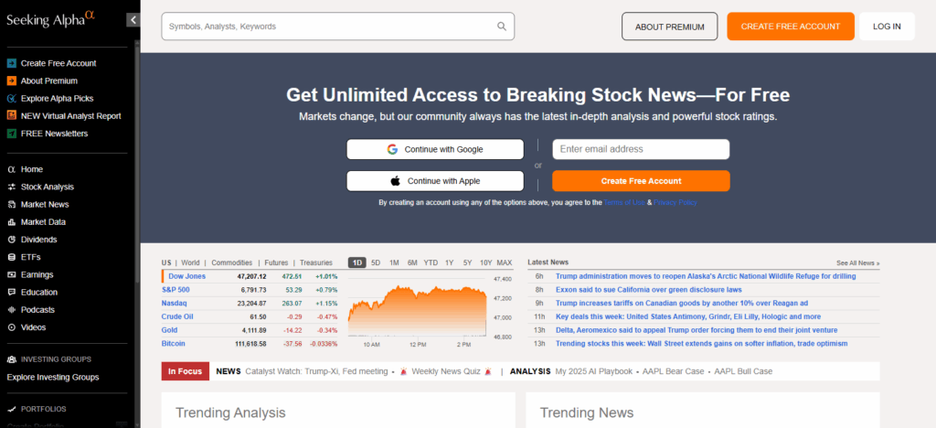Open the Nasdaq index link

tap(175, 304)
